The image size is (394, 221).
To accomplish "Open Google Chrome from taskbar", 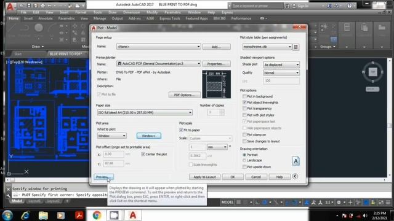I will click(x=97, y=215).
